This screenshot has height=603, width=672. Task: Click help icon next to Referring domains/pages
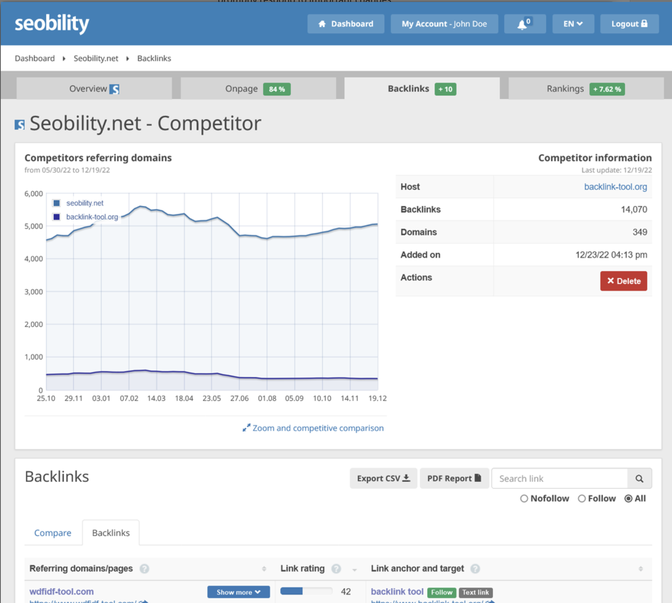pos(144,569)
